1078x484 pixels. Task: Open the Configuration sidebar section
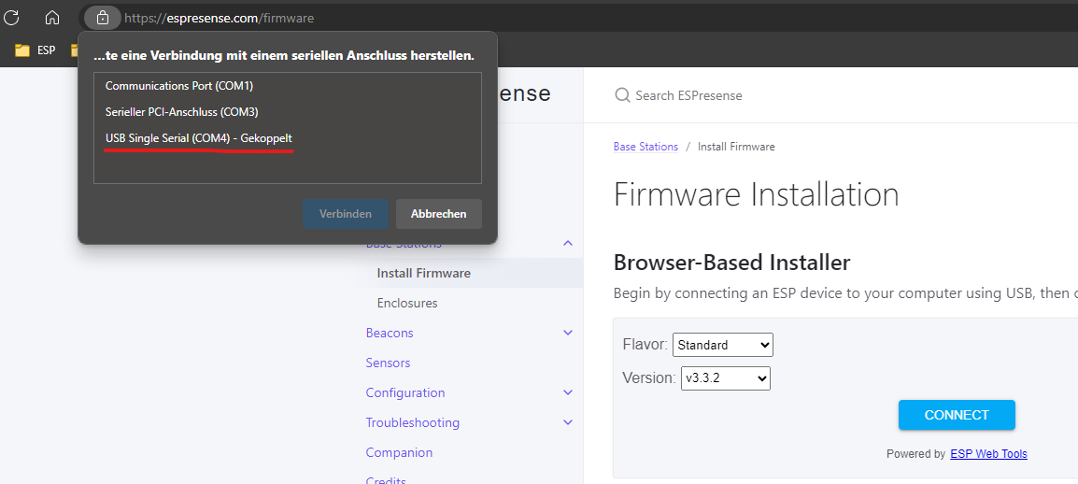point(404,392)
